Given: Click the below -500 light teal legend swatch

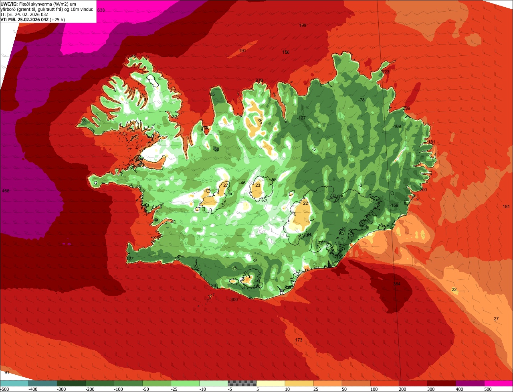Looking at the screenshot, I should (x=14, y=383).
